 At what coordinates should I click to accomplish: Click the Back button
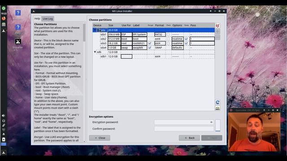pos(189,138)
